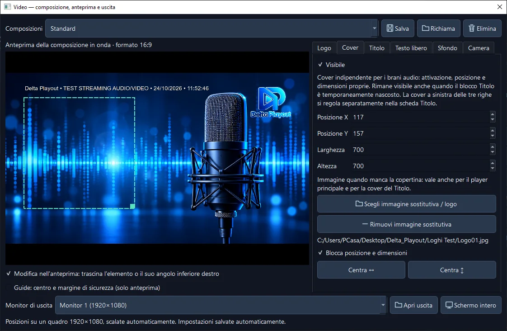
Task: Click the floppy disk icon on Salva
Action: point(390,28)
